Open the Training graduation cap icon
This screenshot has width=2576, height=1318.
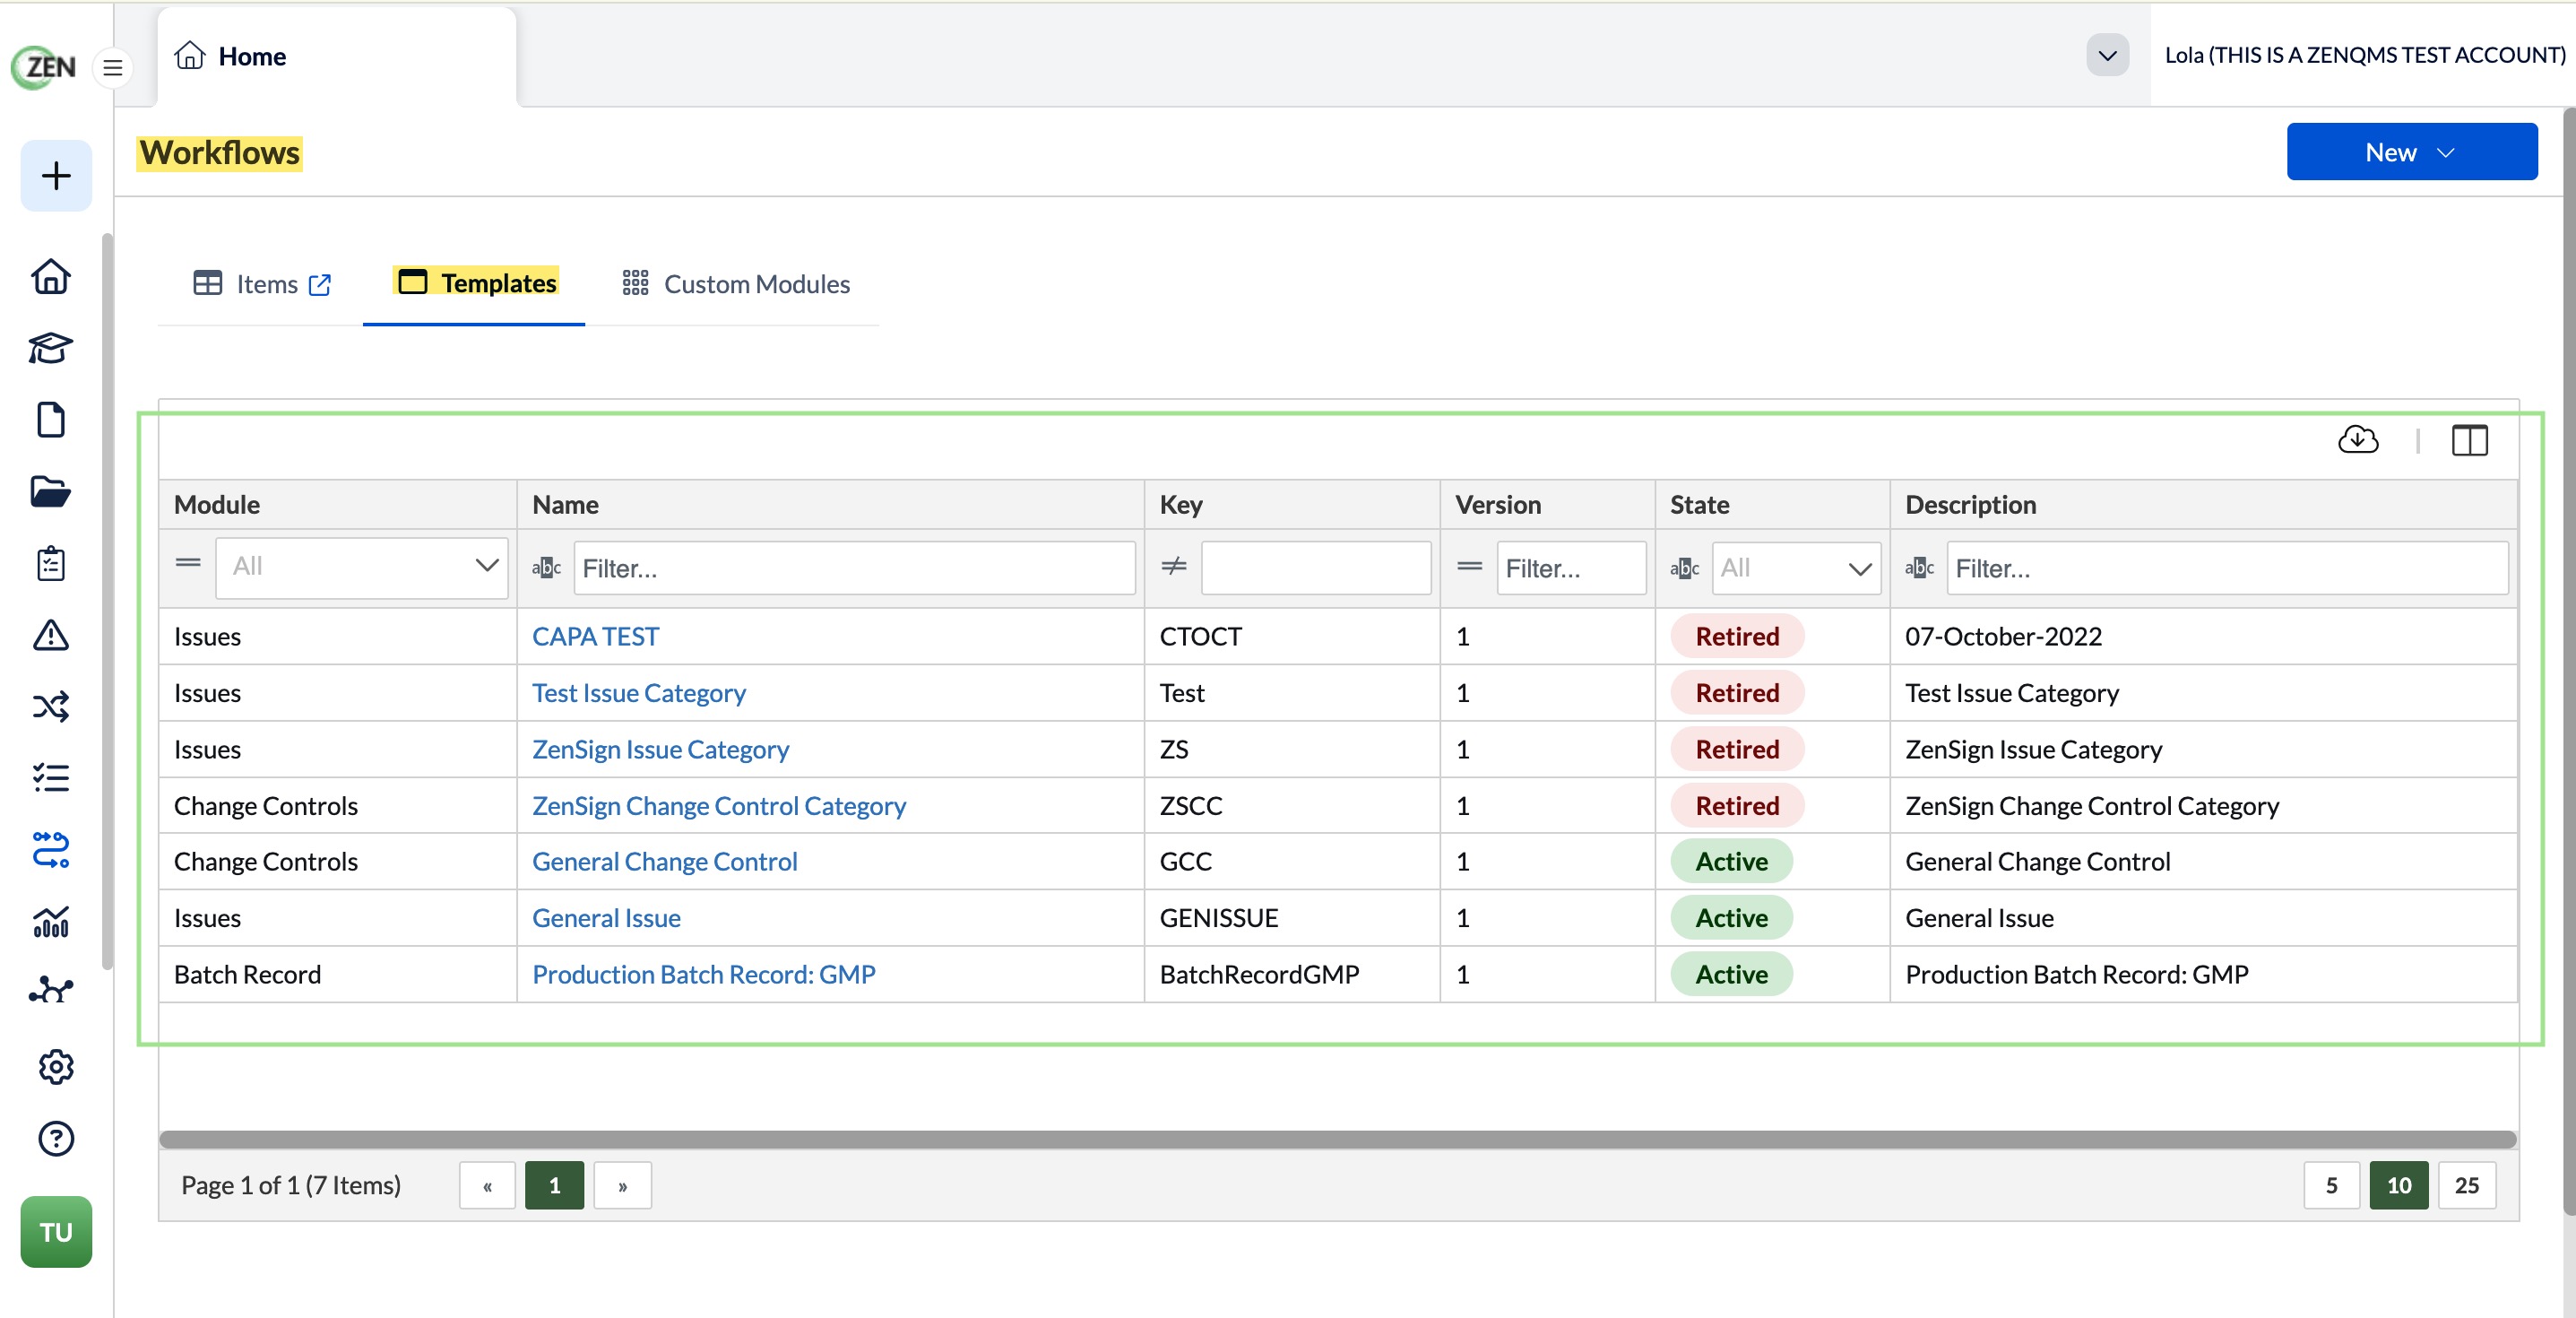coord(51,348)
